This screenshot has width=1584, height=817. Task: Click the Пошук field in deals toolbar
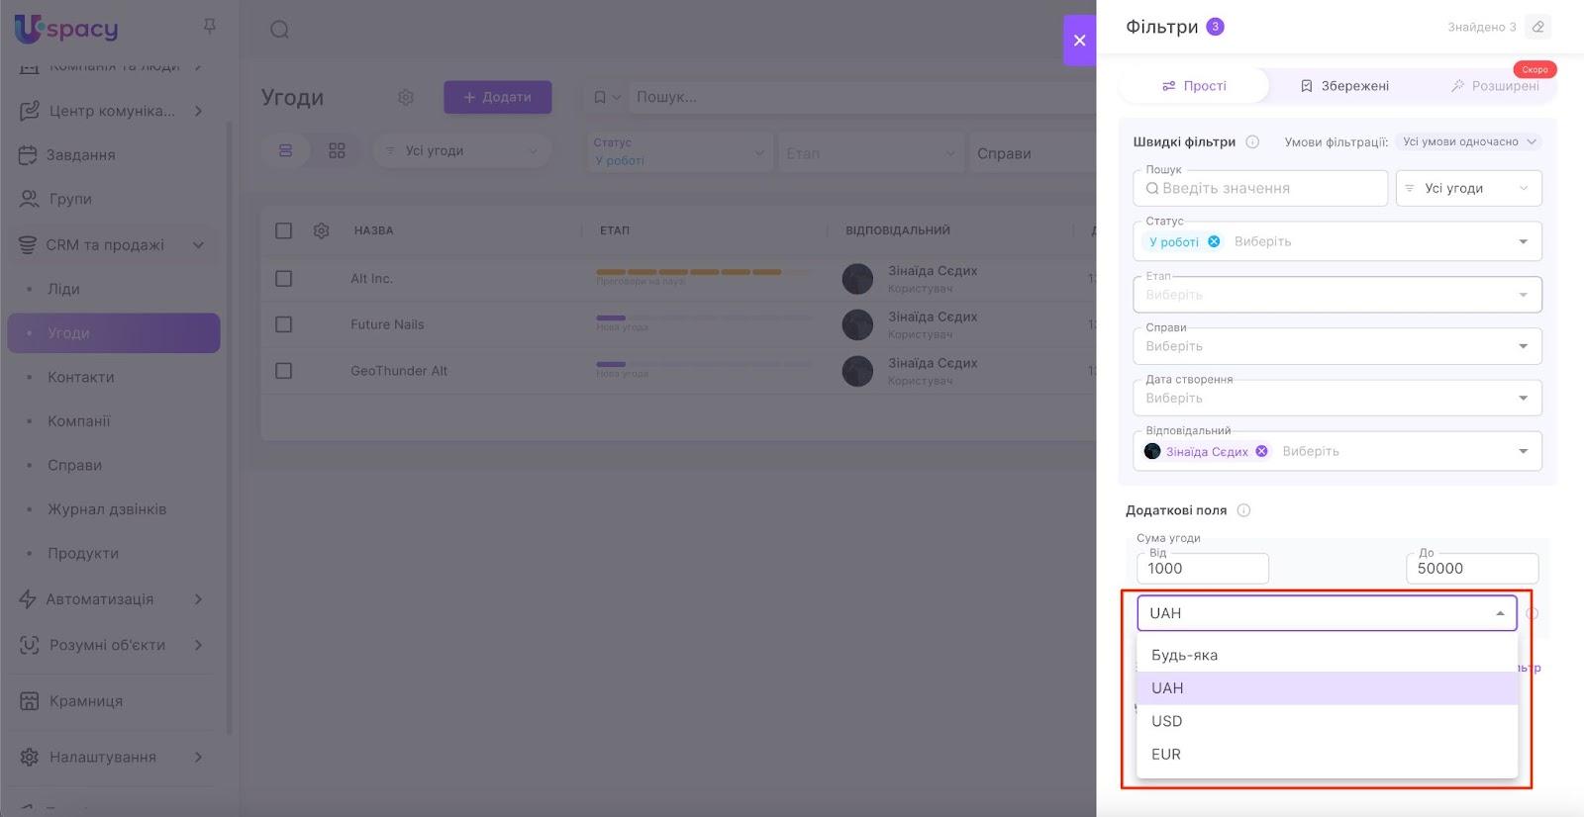[x=861, y=97]
